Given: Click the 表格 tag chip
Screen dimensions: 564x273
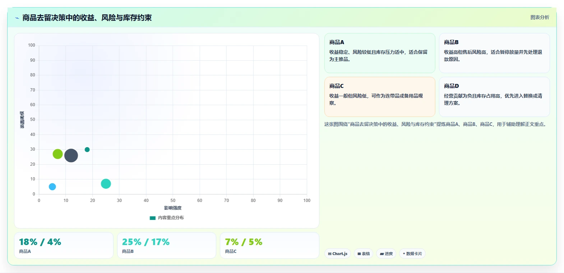Looking at the screenshot, I should pyautogui.click(x=364, y=254).
